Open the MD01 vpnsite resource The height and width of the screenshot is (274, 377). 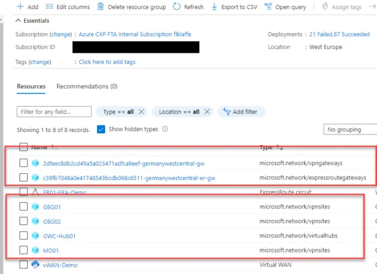coord(51,251)
